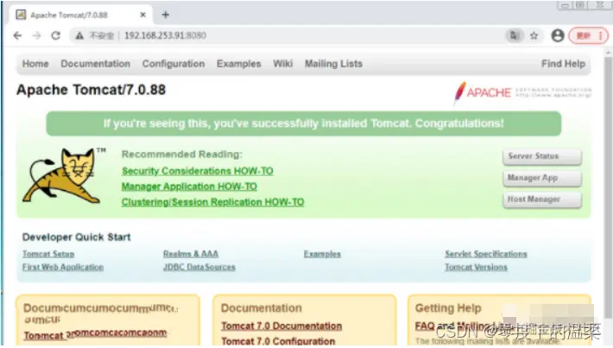
Task: Open the Examples quick start link
Action: [x=322, y=254]
